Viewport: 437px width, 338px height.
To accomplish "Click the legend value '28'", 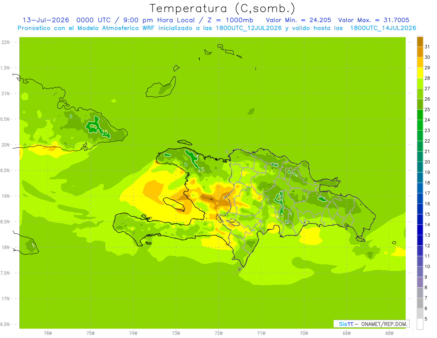I will (427, 78).
